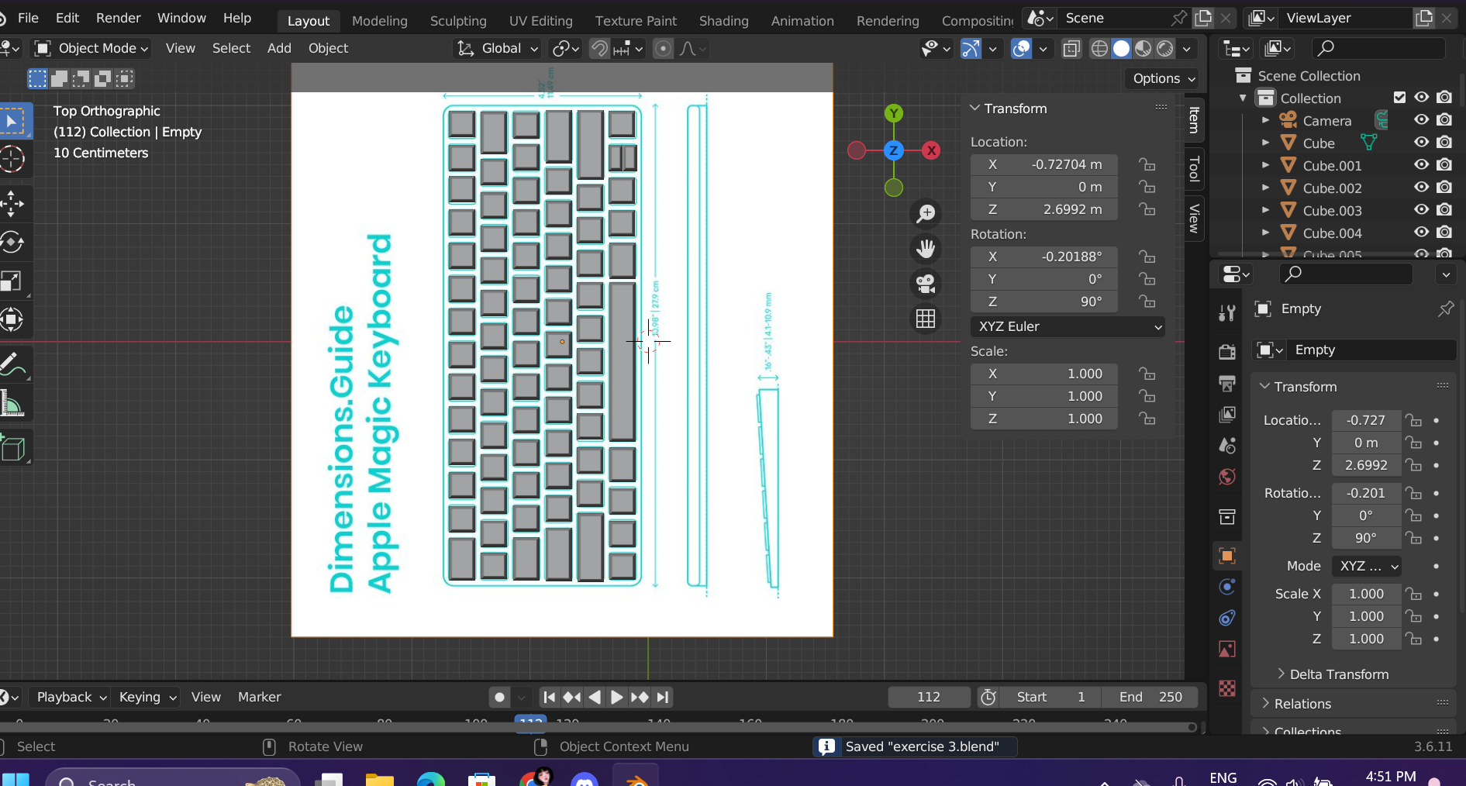This screenshot has height=786, width=1466.
Task: Open the World properties tab icon
Action: tap(1226, 477)
